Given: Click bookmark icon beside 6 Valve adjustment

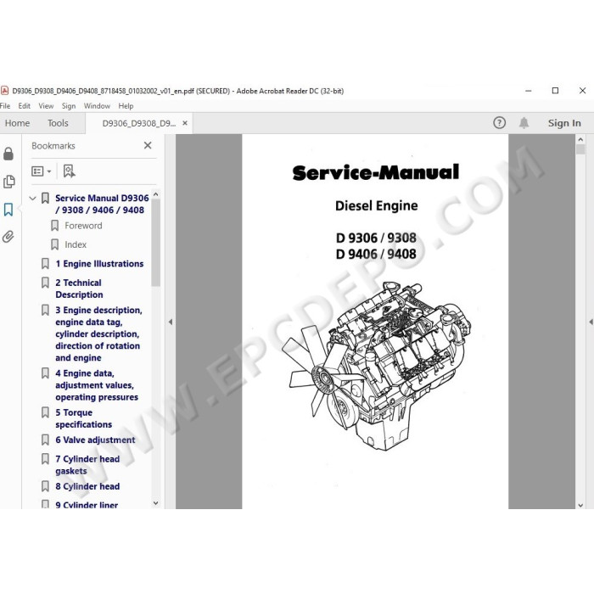Looking at the screenshot, I should tap(45, 440).
